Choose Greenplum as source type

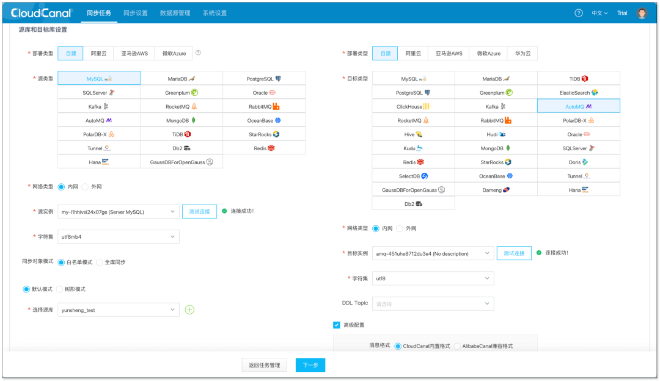pos(182,93)
